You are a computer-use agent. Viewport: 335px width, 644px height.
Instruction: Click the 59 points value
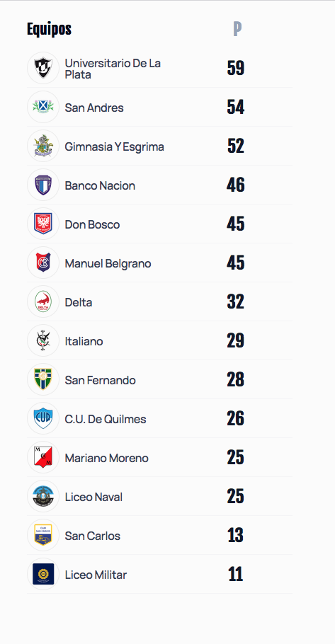point(236,68)
